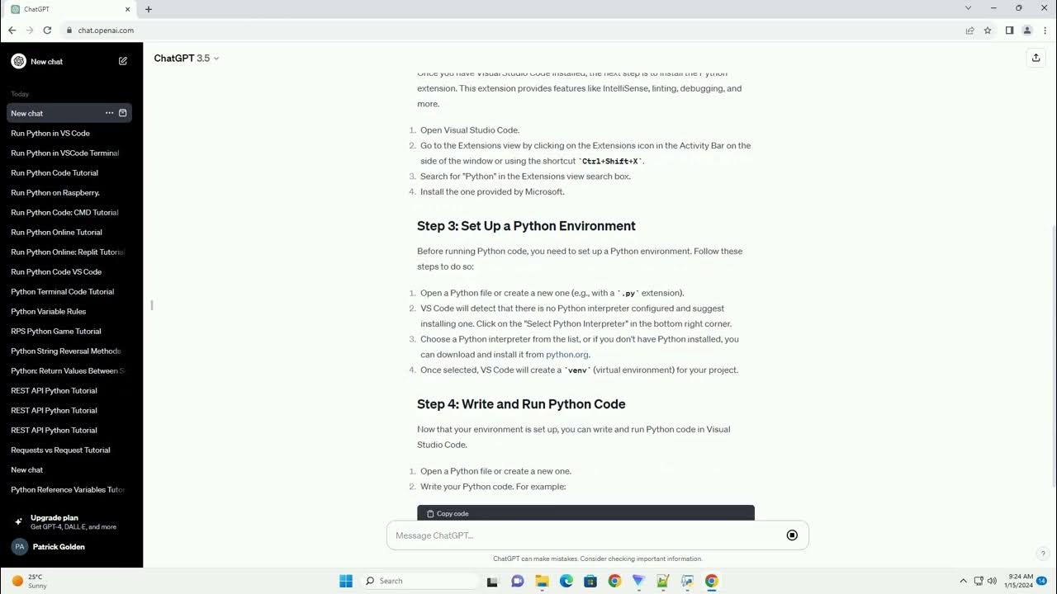The height and width of the screenshot is (594, 1057).
Task: Open the Run Python Code Tutorial chat
Action: tap(69, 172)
